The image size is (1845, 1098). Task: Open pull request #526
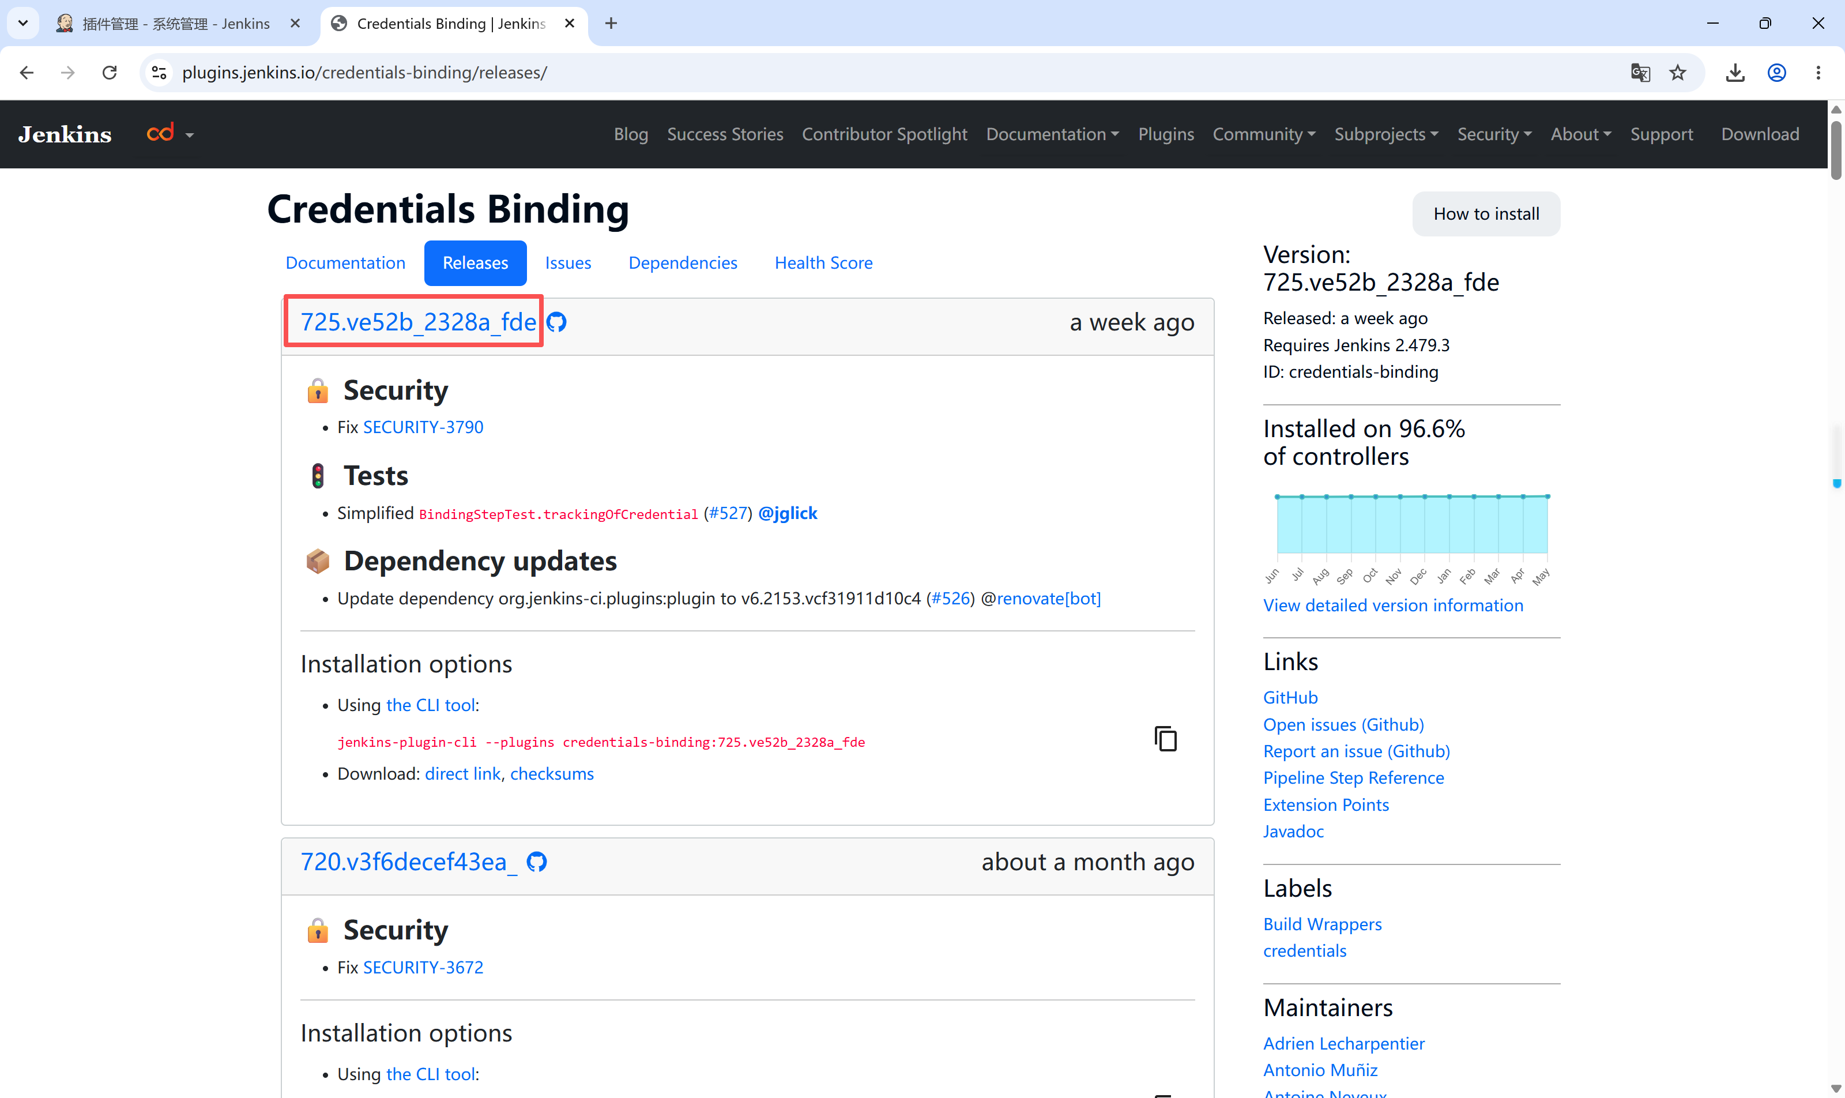pyautogui.click(x=951, y=599)
